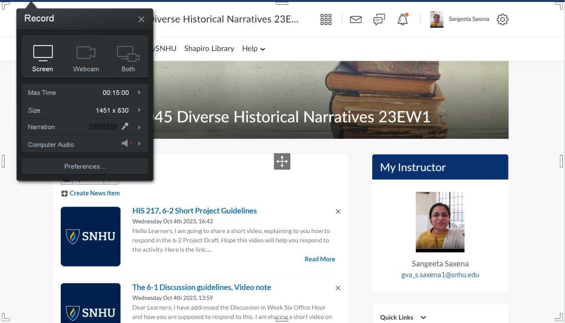Open the waffle app switcher grid icon

click(x=326, y=19)
